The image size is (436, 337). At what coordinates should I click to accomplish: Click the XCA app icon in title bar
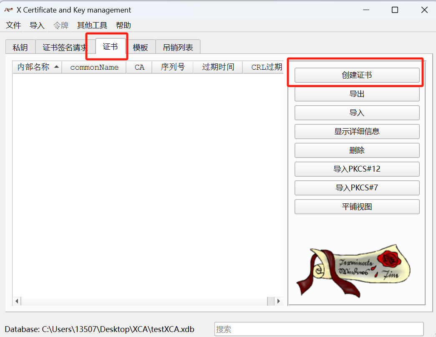[x=9, y=10]
